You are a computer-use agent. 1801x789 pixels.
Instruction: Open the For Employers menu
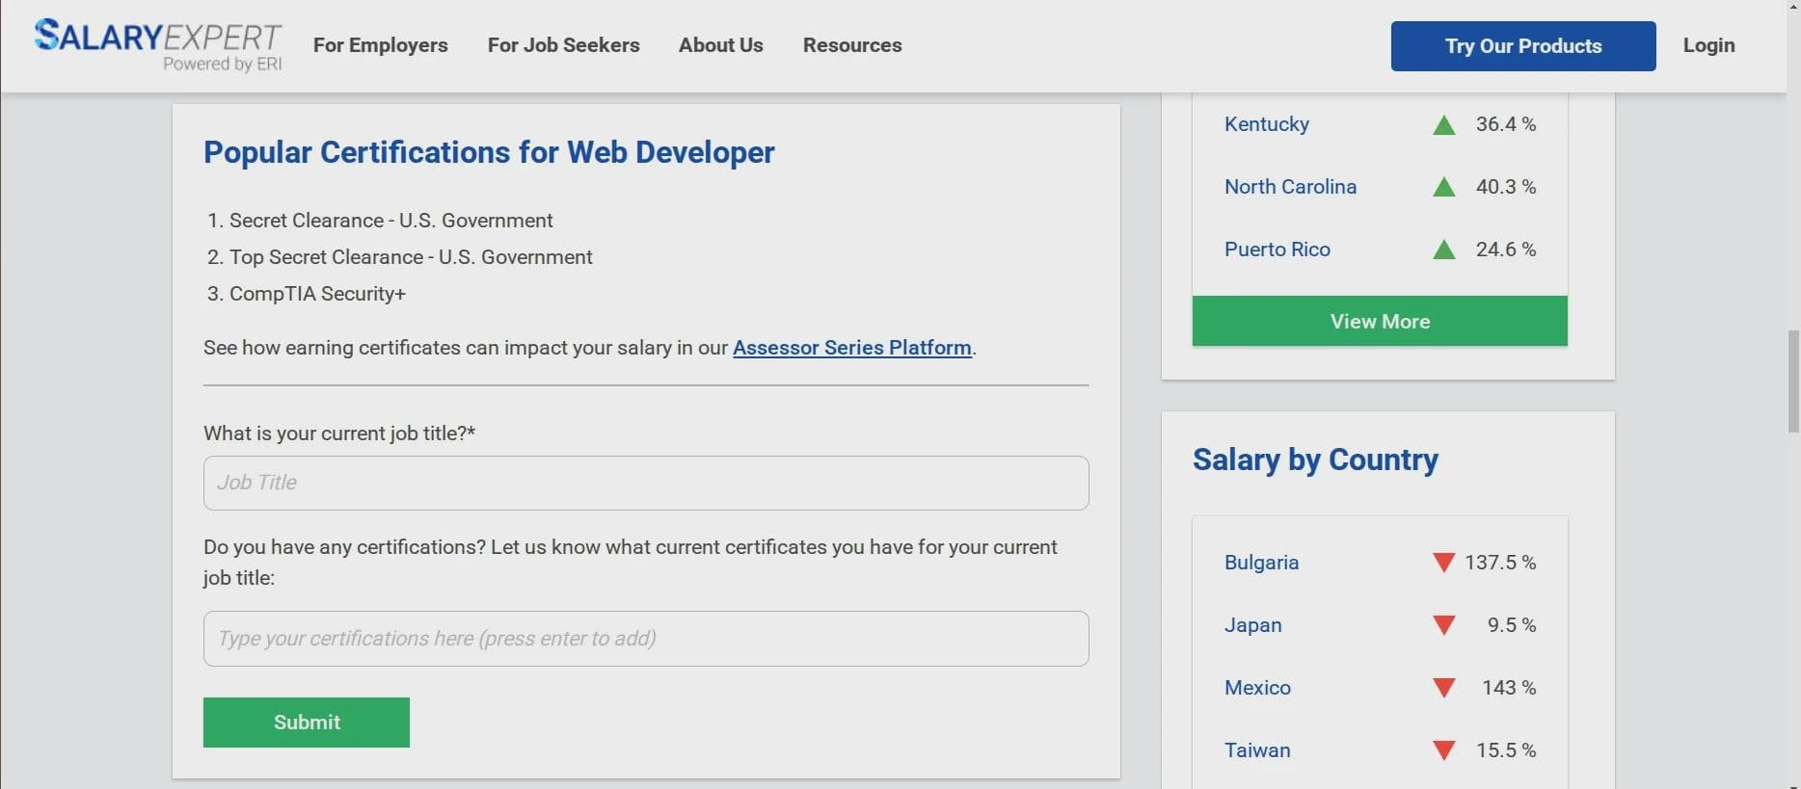pyautogui.click(x=380, y=45)
